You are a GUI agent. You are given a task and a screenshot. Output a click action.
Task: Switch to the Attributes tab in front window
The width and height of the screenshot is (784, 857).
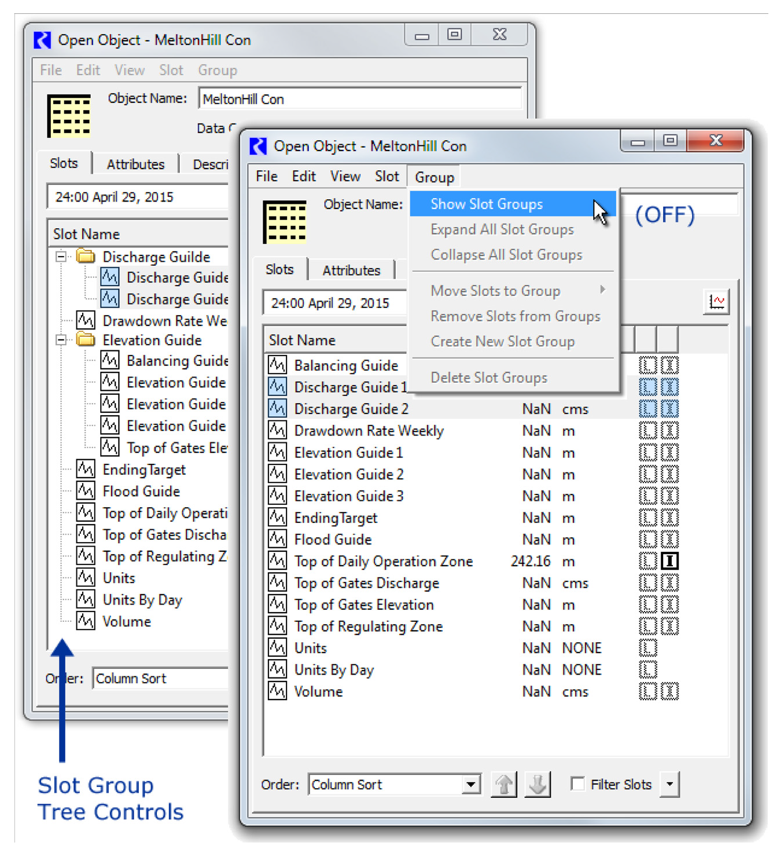click(351, 270)
